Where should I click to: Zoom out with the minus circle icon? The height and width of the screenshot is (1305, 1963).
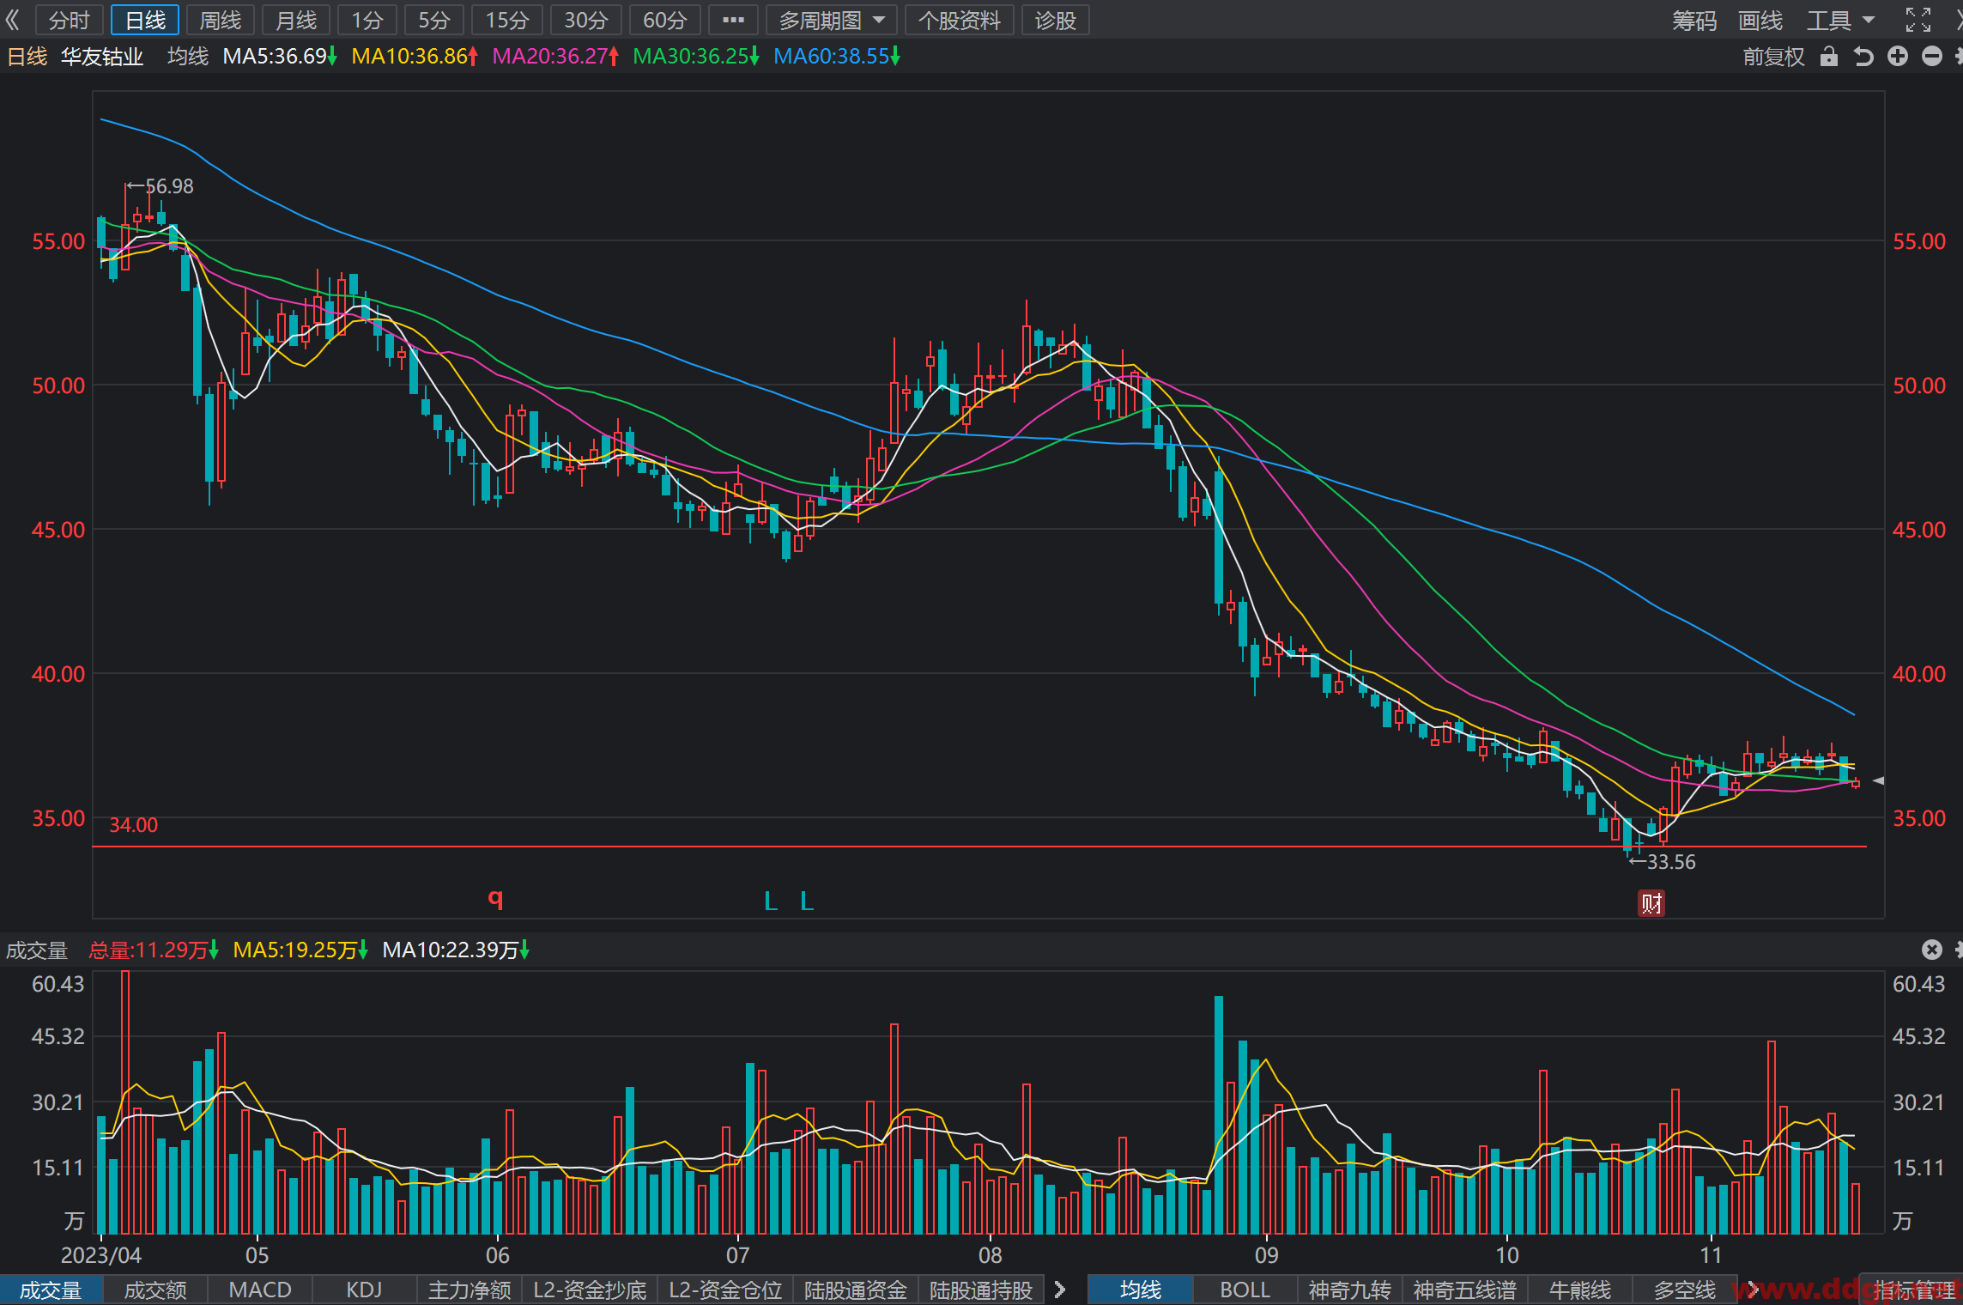(x=1932, y=57)
